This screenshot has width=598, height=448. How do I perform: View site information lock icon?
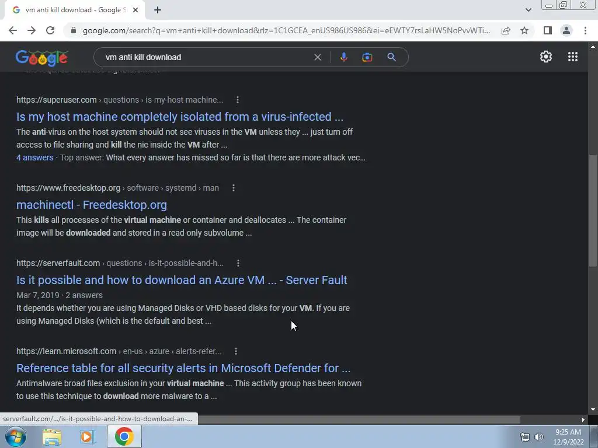[74, 30]
